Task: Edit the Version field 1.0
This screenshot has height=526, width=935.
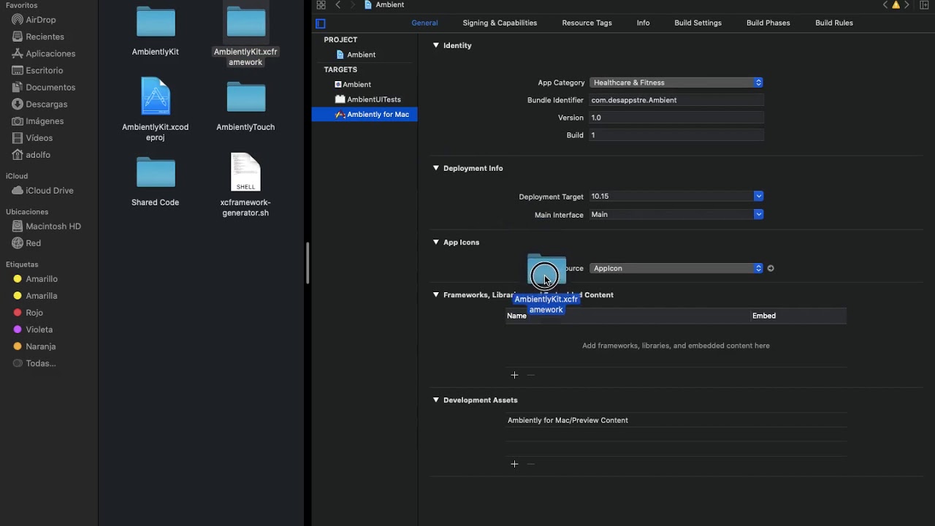Action: [x=676, y=118]
